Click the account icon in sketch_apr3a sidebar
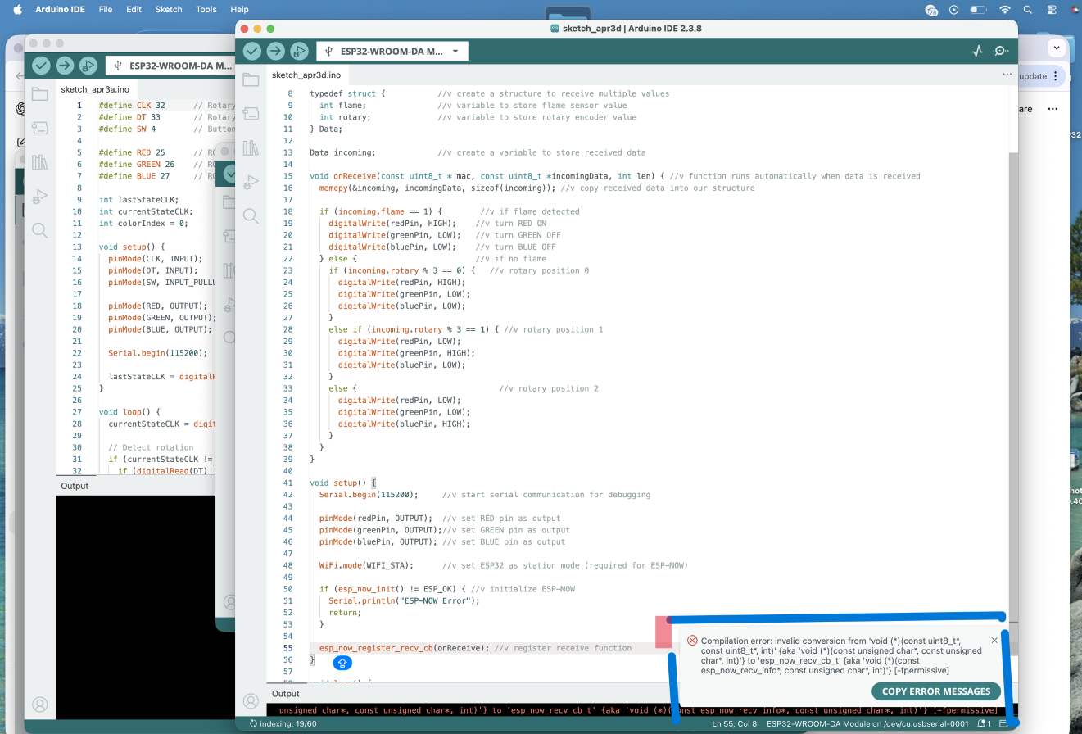 point(39,705)
